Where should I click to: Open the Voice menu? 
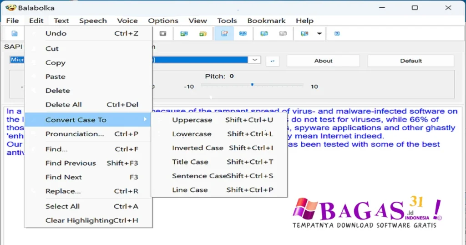tap(127, 20)
